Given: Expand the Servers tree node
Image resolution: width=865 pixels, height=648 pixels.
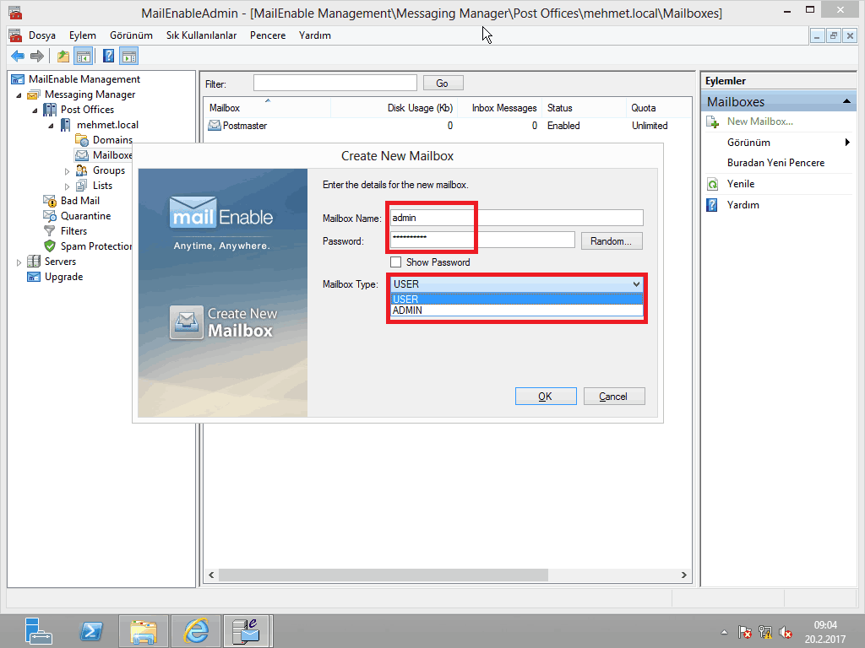Looking at the screenshot, I should pos(19,262).
